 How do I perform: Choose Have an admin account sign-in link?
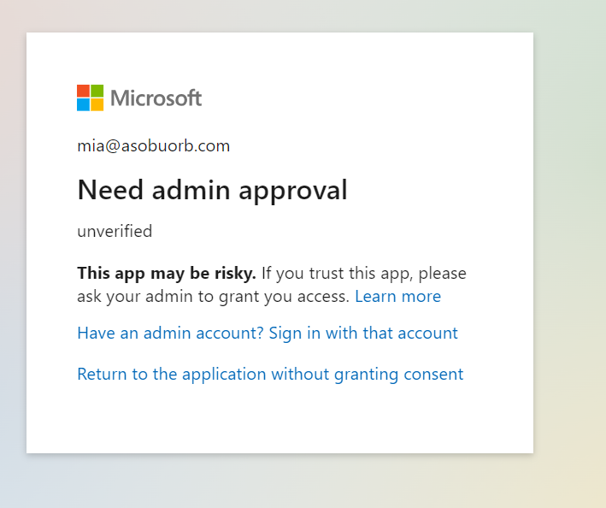(x=267, y=333)
